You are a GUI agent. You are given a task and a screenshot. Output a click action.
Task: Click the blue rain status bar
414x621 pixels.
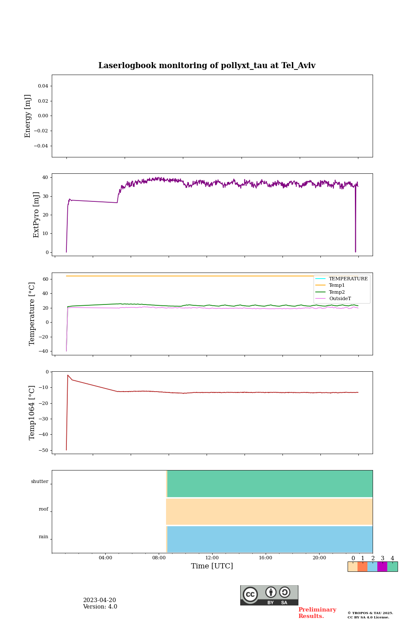pyautogui.click(x=270, y=539)
